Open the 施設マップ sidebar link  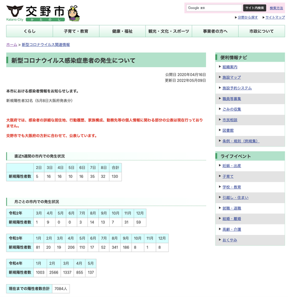click(x=231, y=77)
